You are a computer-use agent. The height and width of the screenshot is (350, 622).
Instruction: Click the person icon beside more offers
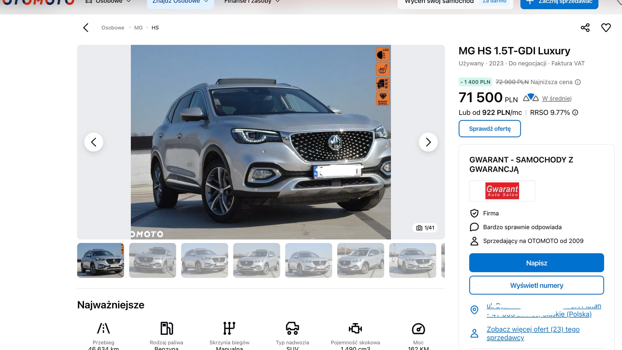tap(474, 333)
